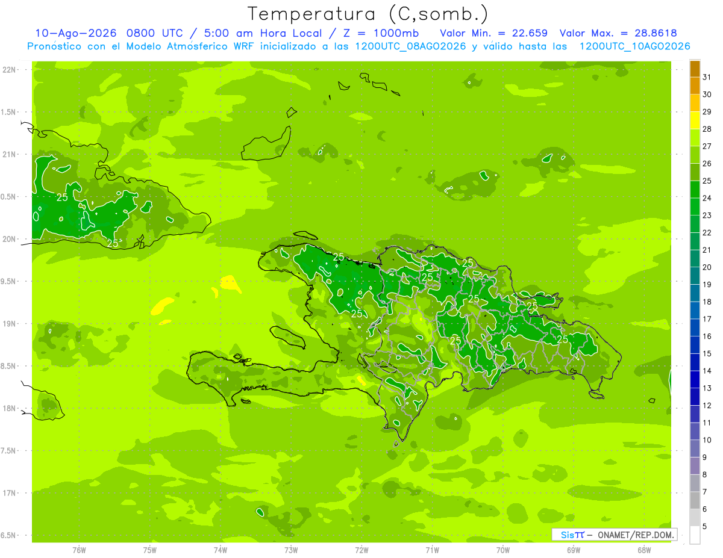Select the white swatch below legend value 5

pos(695,535)
